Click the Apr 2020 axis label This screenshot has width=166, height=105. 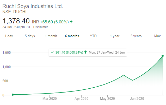pyautogui.click(x=81, y=99)
